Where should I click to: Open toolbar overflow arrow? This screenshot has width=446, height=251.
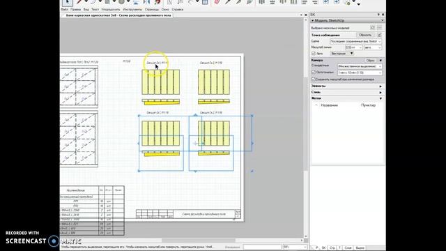[358, 4]
